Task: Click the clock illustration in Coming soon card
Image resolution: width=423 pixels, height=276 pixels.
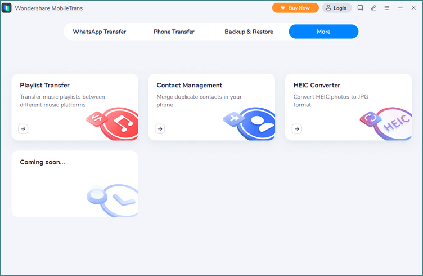Action: (x=113, y=201)
